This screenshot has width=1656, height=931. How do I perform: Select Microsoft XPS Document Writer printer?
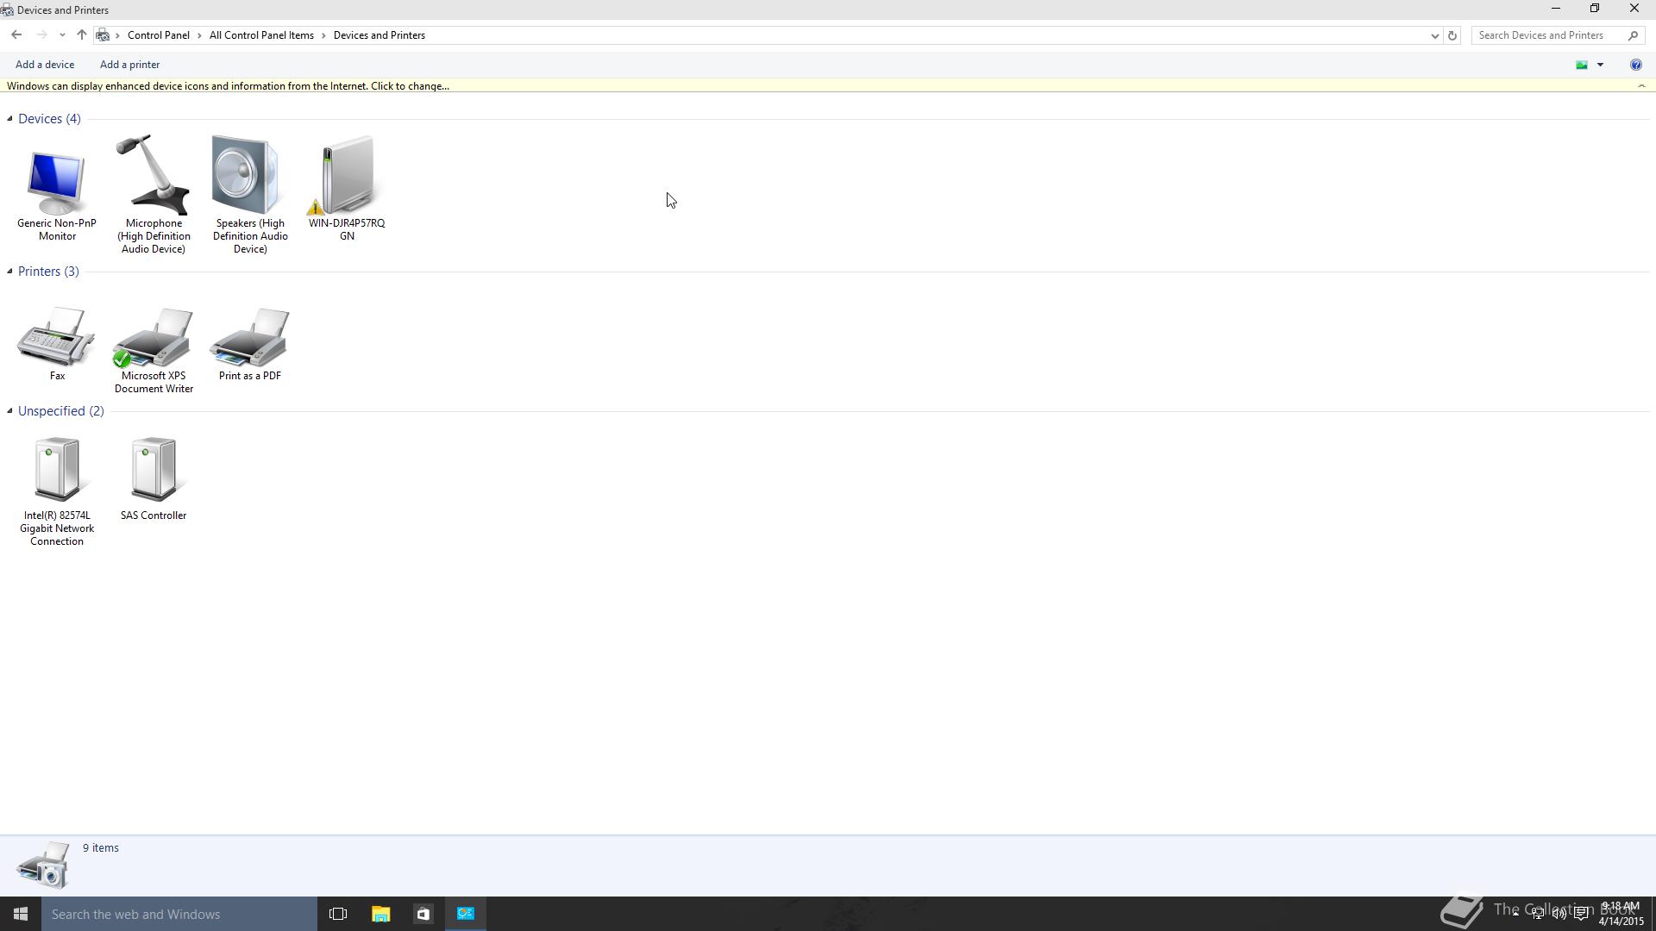154,350
